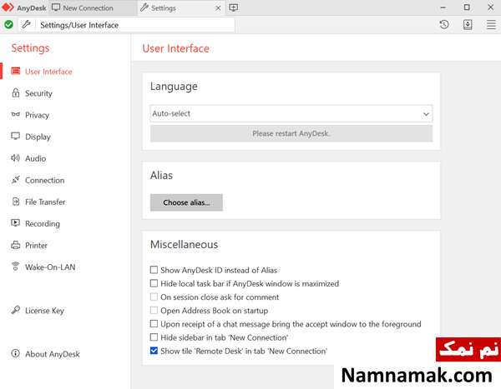Open new session tab plus-monitor icon
The width and height of the screenshot is (501, 389).
click(x=234, y=7)
